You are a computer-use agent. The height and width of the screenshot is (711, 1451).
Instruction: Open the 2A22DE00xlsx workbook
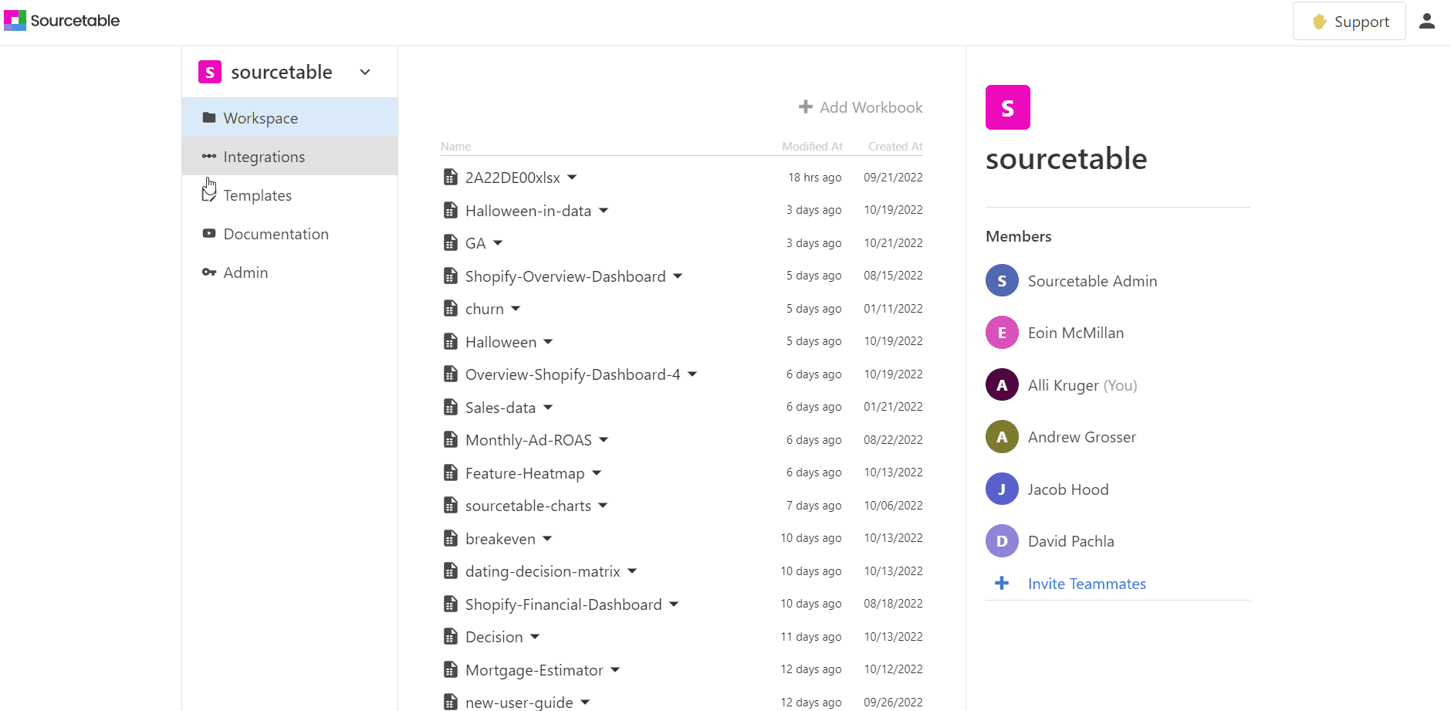click(512, 178)
